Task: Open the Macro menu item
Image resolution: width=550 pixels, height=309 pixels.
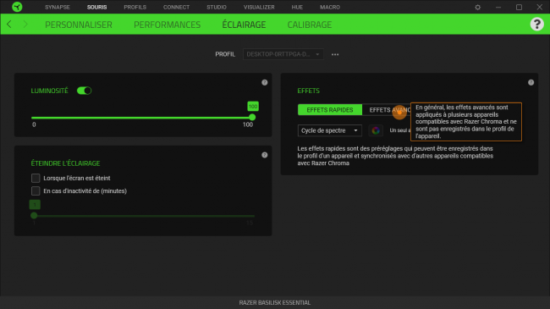Action: tap(330, 7)
